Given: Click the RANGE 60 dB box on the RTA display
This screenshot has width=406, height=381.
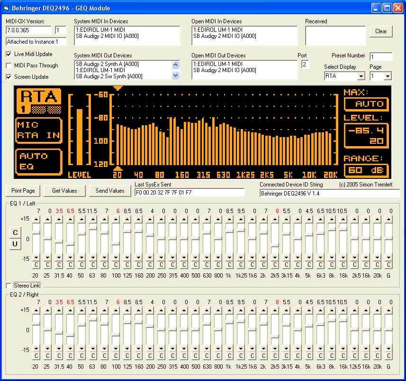Looking at the screenshot, I should 366,170.
